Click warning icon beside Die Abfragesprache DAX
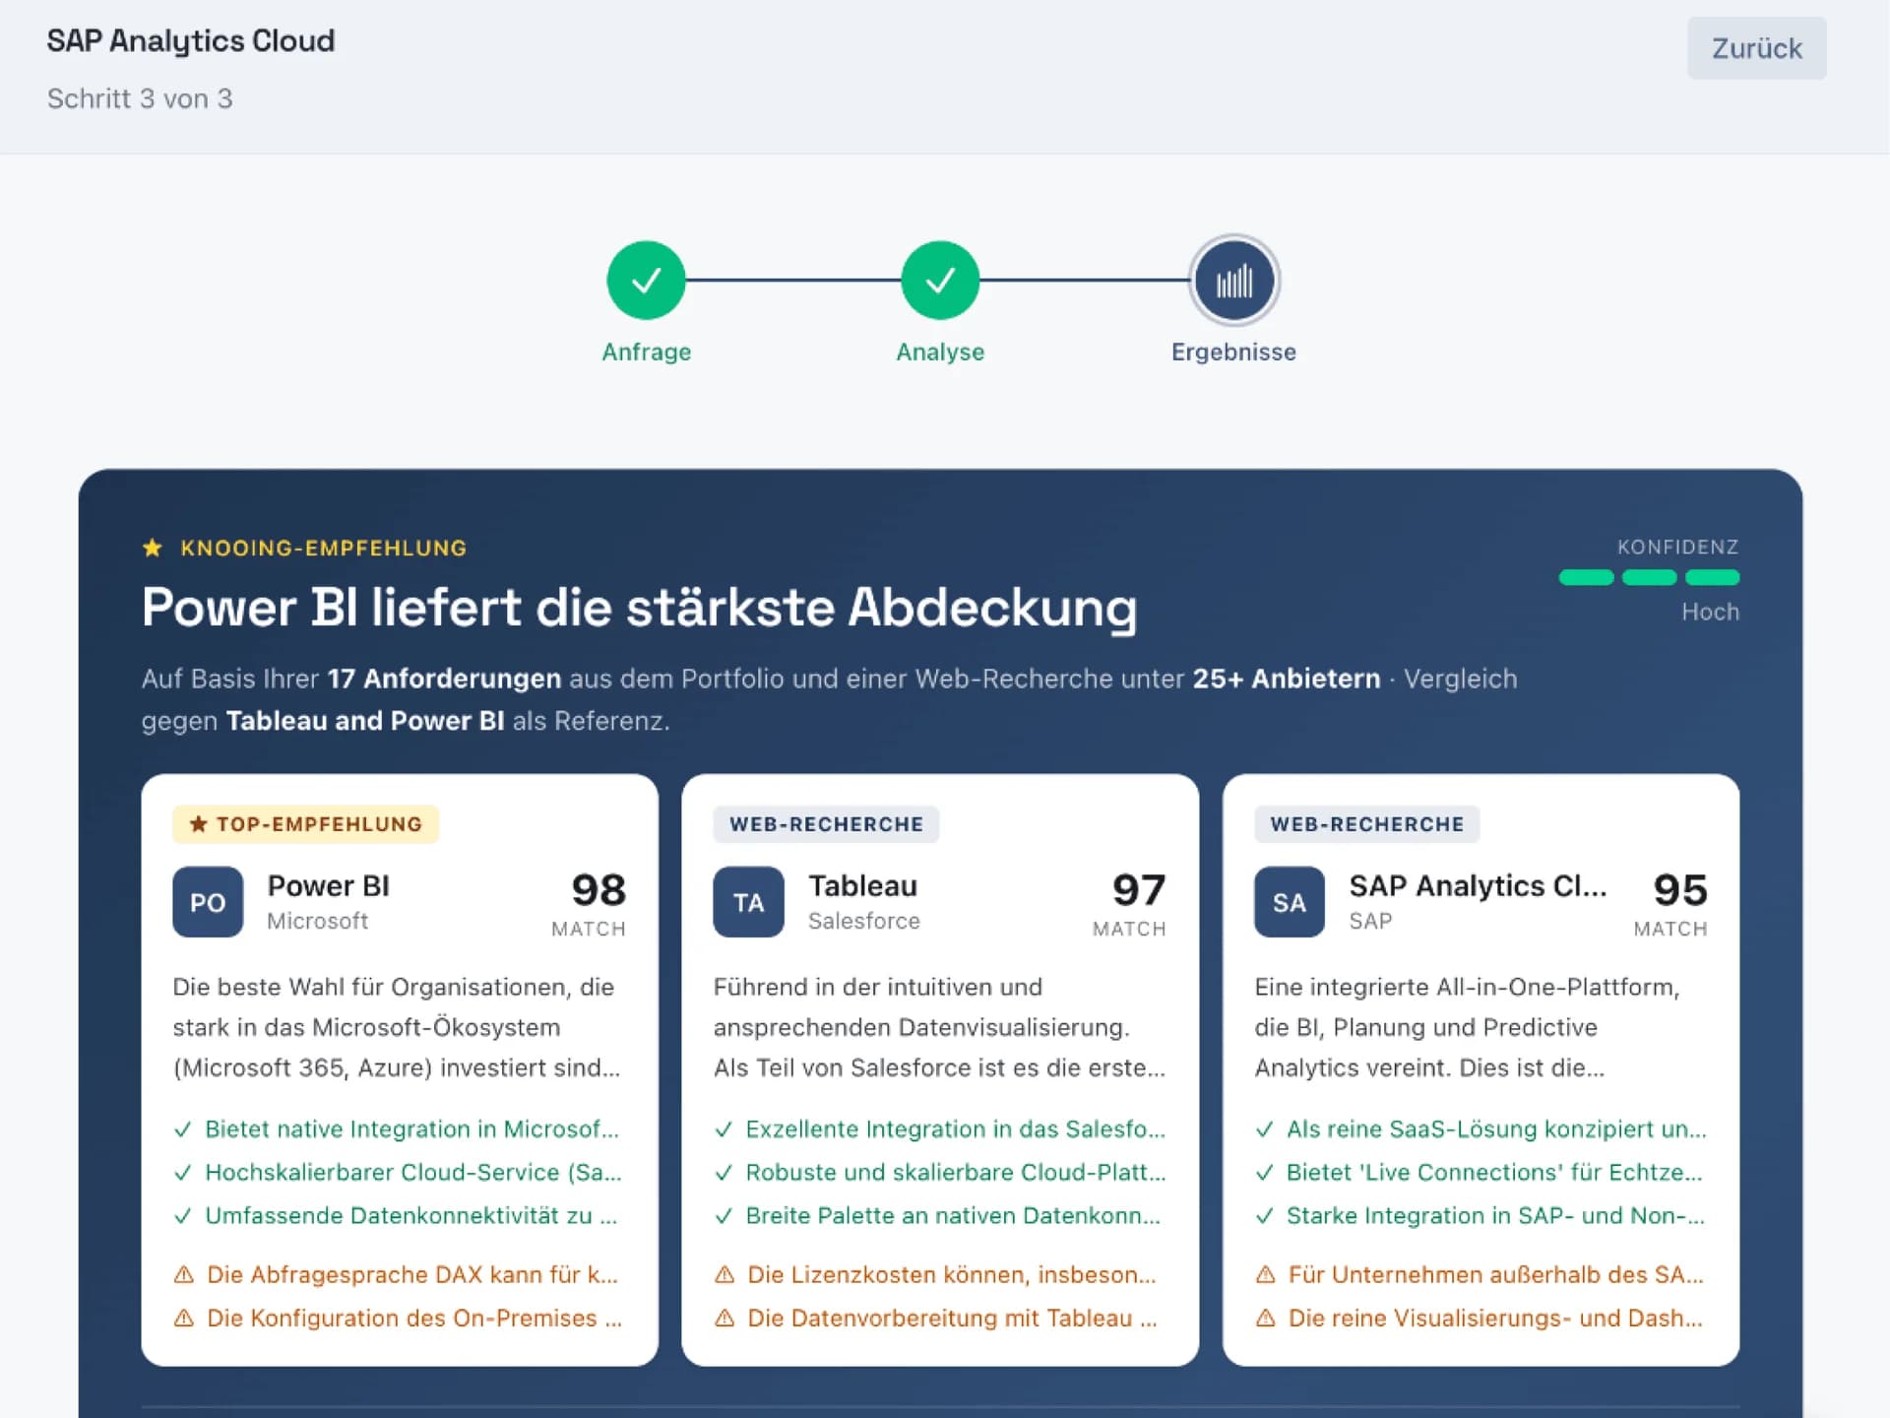Image resolution: width=1890 pixels, height=1418 pixels. 183,1274
